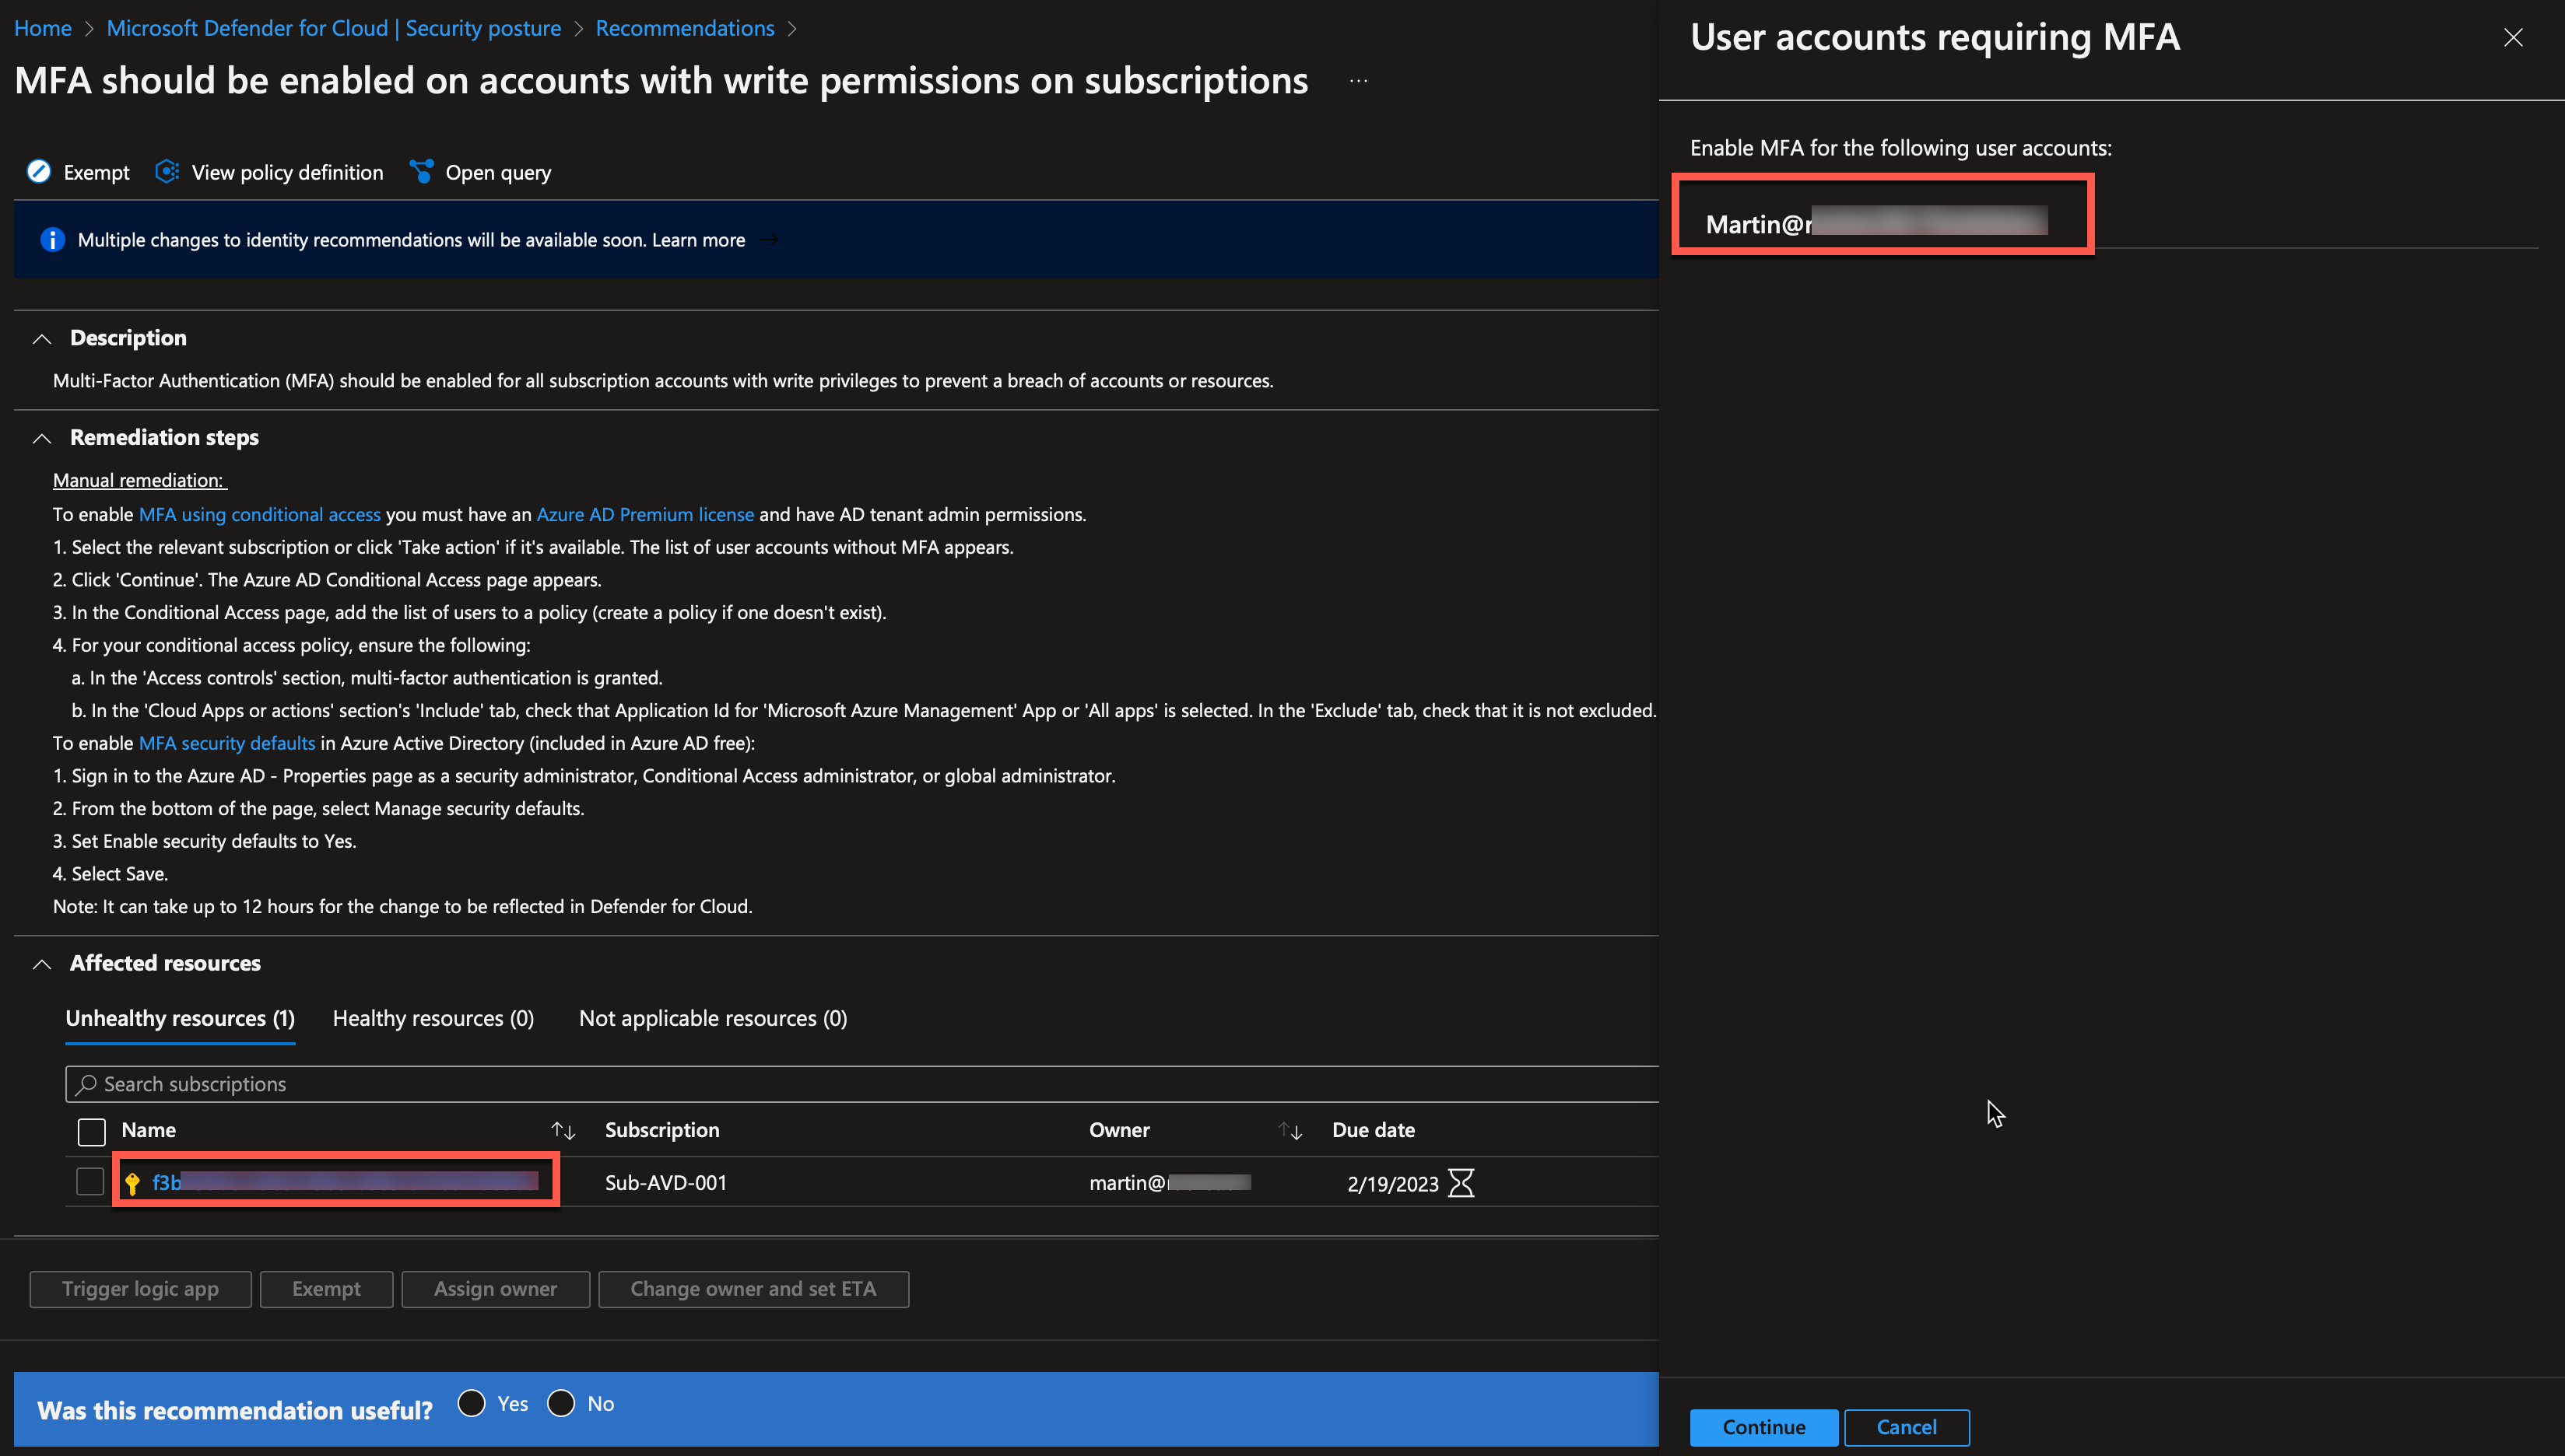
Task: Sort by Owner column arrows
Action: pos(1290,1131)
